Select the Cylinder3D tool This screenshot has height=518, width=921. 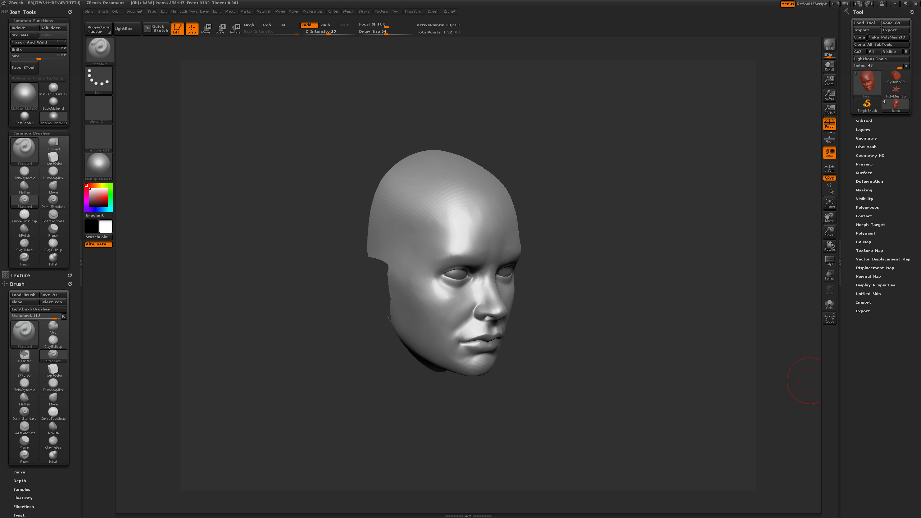pos(896,77)
